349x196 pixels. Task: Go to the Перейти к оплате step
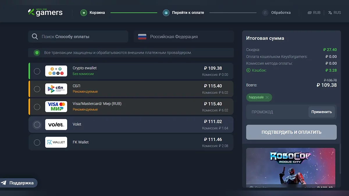click(x=183, y=13)
